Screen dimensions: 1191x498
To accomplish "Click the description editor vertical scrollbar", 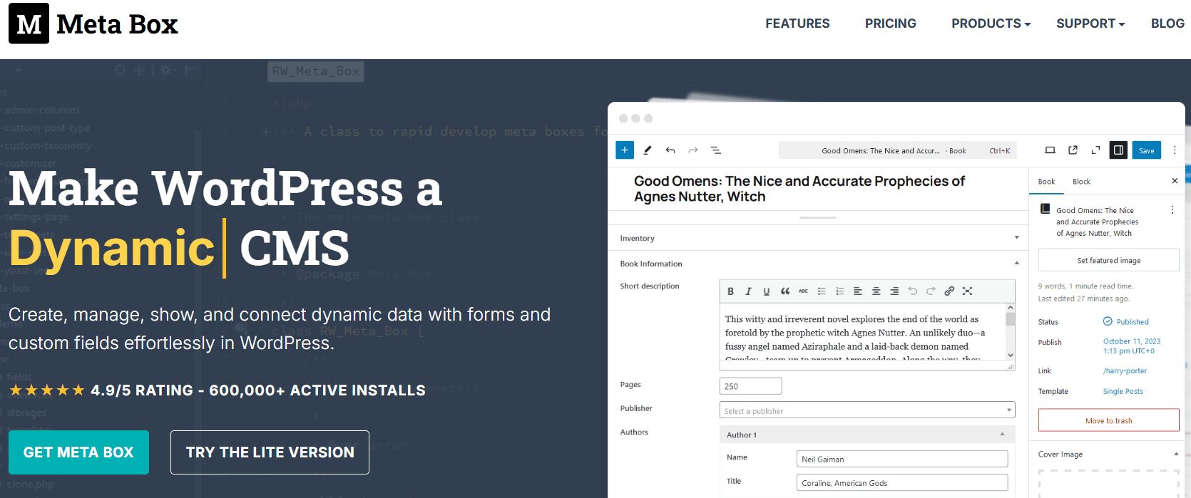I will click(1011, 332).
